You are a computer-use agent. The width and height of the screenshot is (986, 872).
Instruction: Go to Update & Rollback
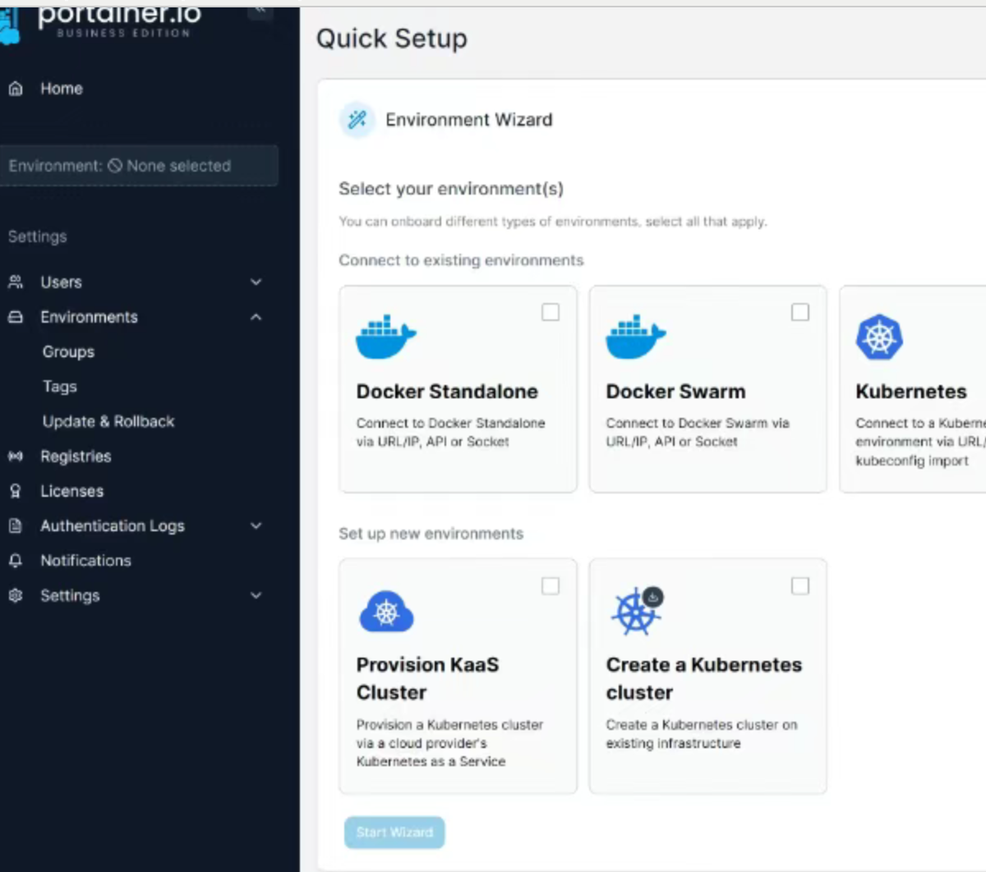point(108,422)
